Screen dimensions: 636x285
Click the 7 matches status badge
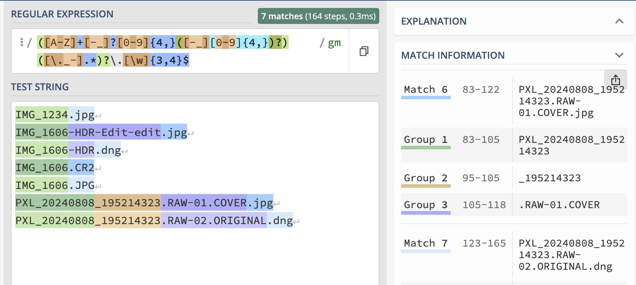click(318, 16)
